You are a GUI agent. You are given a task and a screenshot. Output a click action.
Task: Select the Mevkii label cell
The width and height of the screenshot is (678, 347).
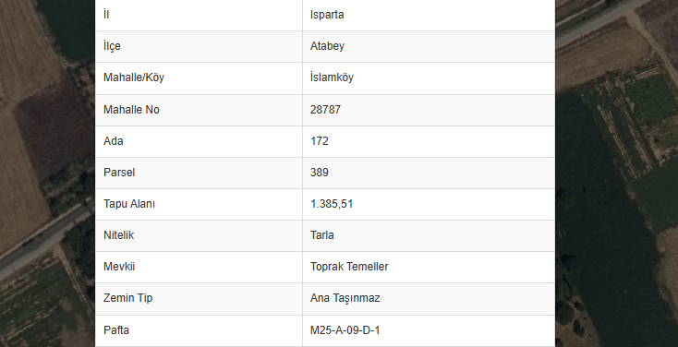click(x=199, y=267)
